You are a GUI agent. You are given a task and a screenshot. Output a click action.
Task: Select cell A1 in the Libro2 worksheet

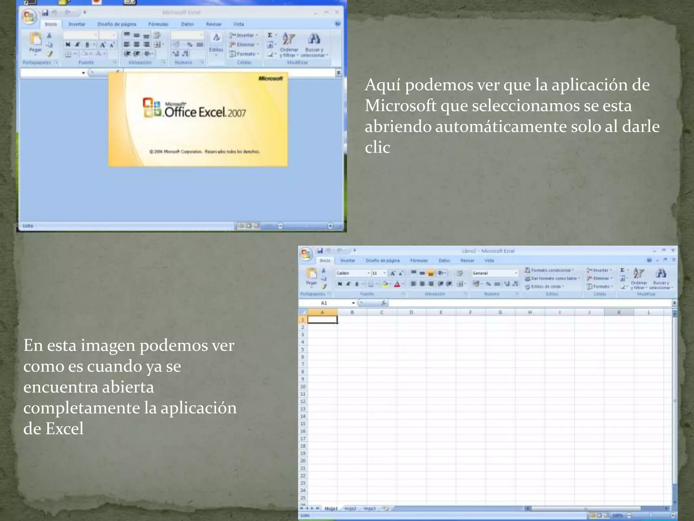[322, 320]
